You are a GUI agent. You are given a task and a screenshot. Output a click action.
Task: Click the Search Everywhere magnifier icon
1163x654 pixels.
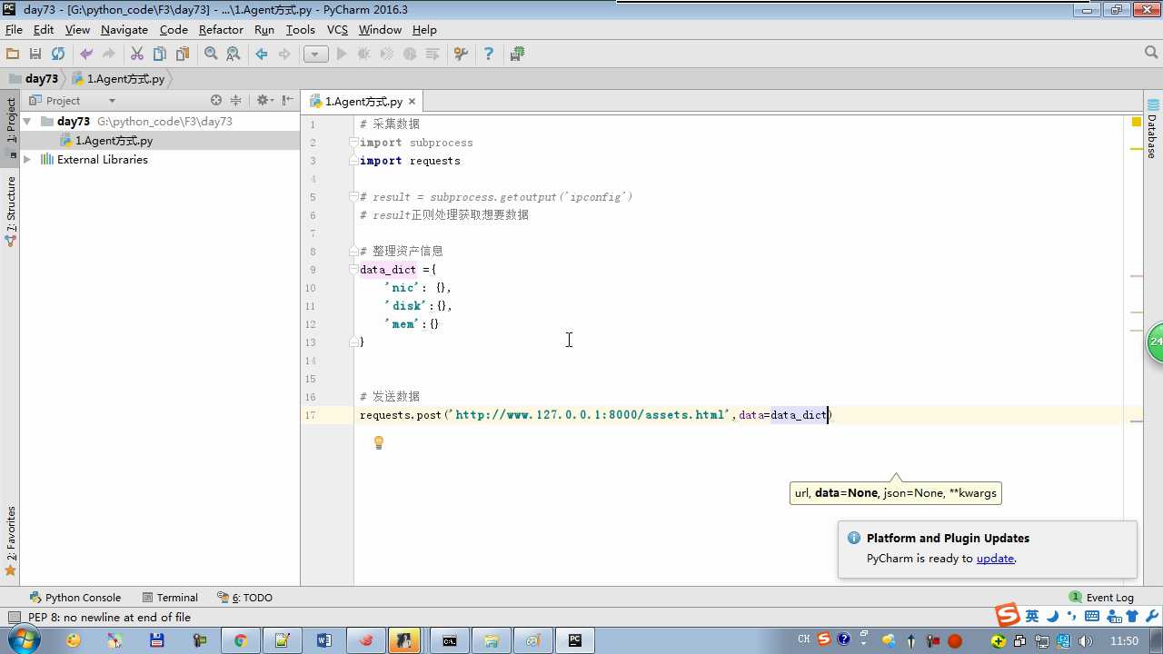pyautogui.click(x=1151, y=54)
